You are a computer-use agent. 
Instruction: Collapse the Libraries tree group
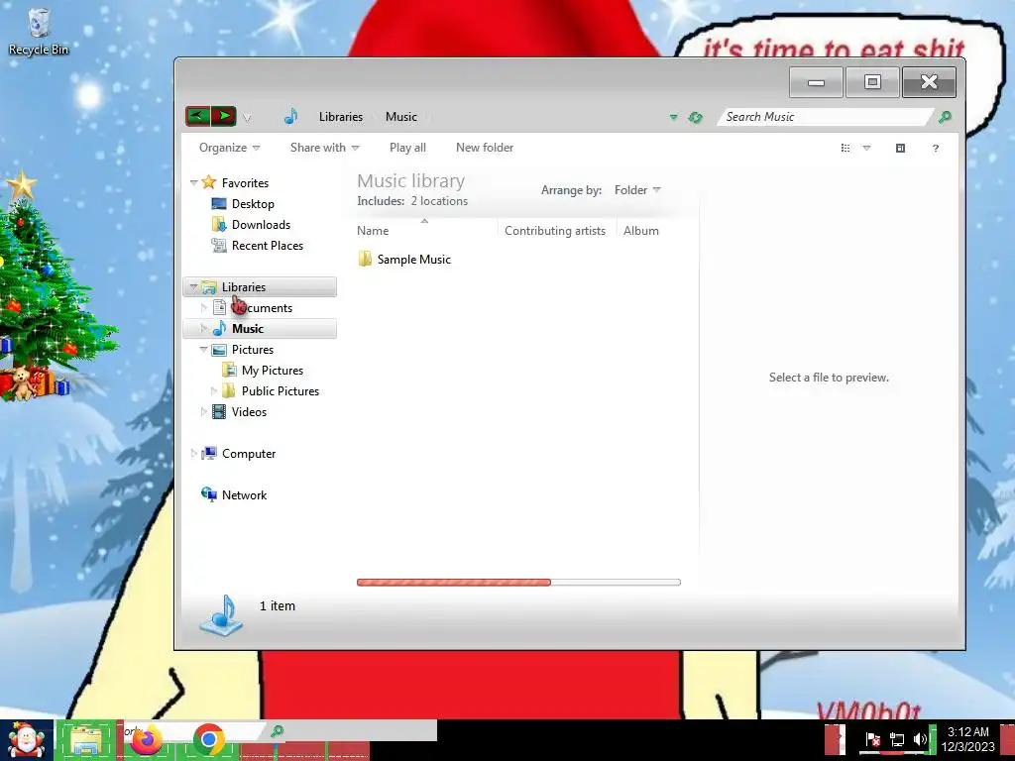[193, 286]
